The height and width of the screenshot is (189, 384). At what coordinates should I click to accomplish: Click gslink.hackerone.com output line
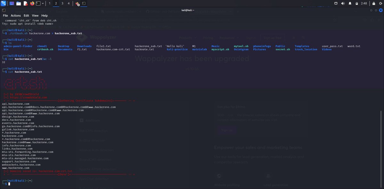tap(18, 129)
